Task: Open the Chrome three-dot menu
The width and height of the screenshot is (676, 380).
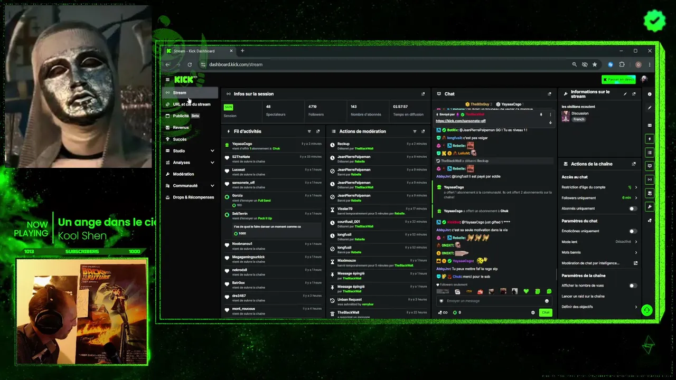Action: (650, 64)
